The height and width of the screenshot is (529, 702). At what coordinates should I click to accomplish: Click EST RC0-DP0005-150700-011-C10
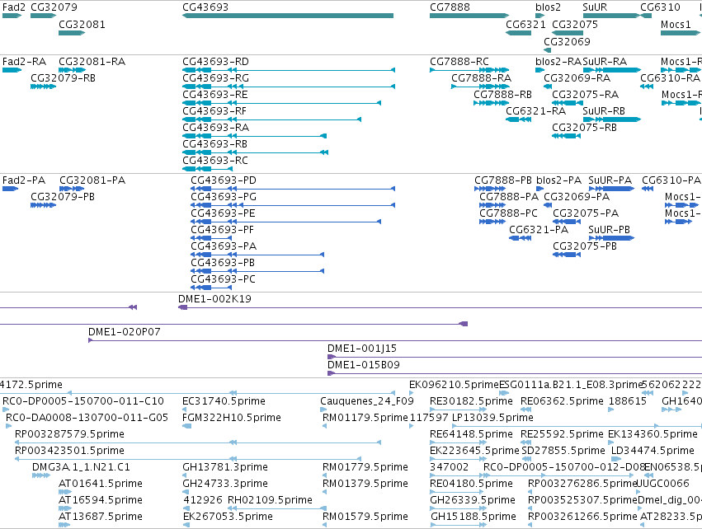[x=6, y=410]
